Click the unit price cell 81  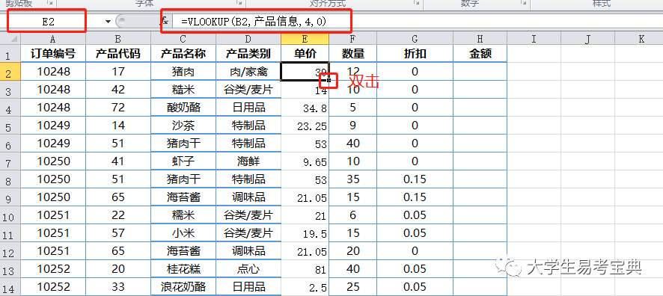(x=305, y=269)
